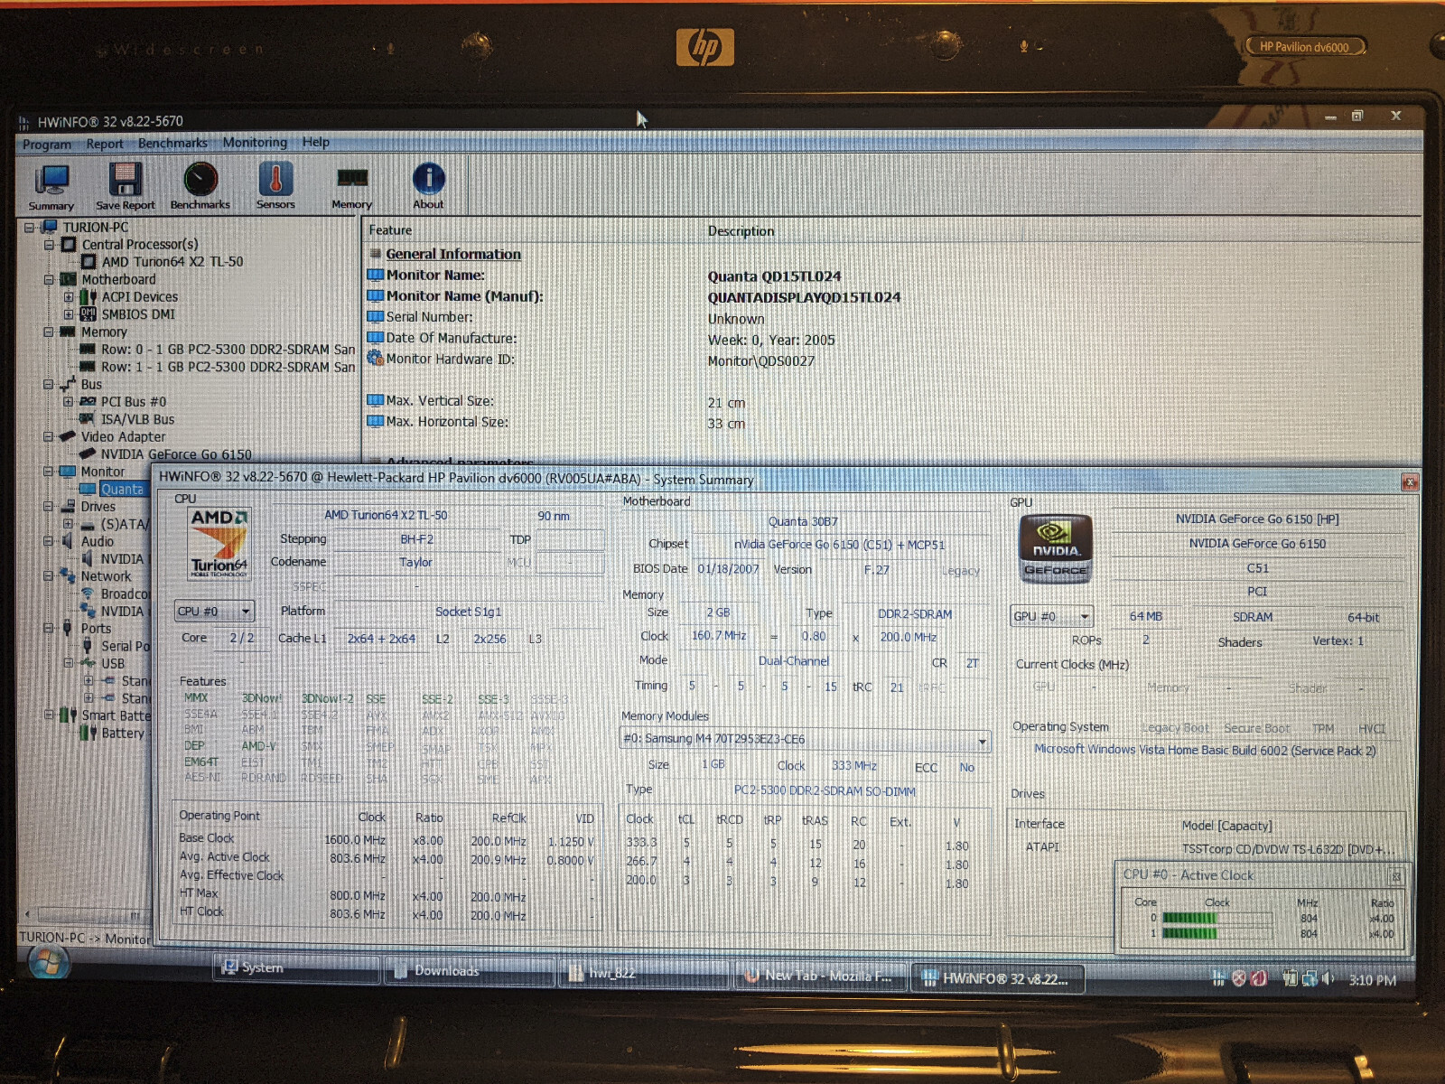Select SMBIOS DMI tree node

(x=138, y=314)
